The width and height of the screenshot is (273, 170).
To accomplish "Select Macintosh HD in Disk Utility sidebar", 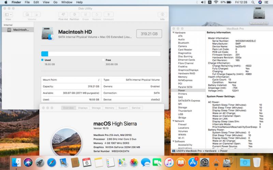I will (x=18, y=30).
